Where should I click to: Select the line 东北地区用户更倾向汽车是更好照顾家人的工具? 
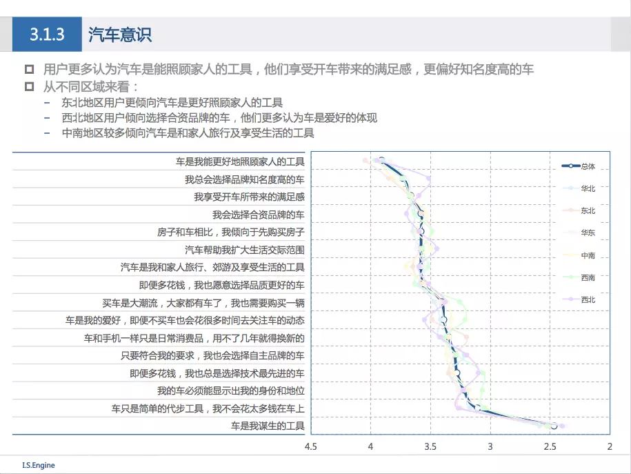click(172, 103)
